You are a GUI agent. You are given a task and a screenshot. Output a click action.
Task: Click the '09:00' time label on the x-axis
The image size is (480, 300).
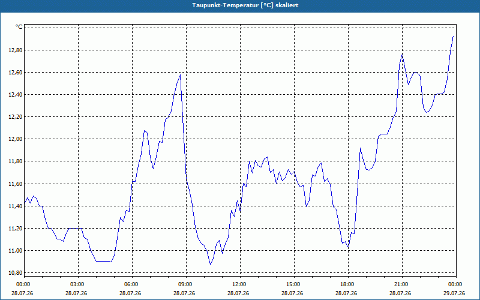(186, 284)
